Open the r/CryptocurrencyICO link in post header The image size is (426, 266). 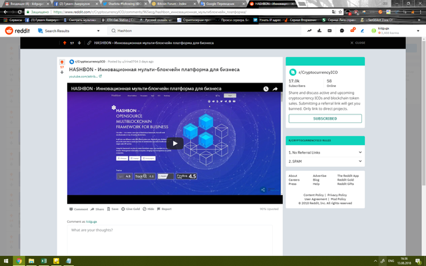tap(90, 62)
